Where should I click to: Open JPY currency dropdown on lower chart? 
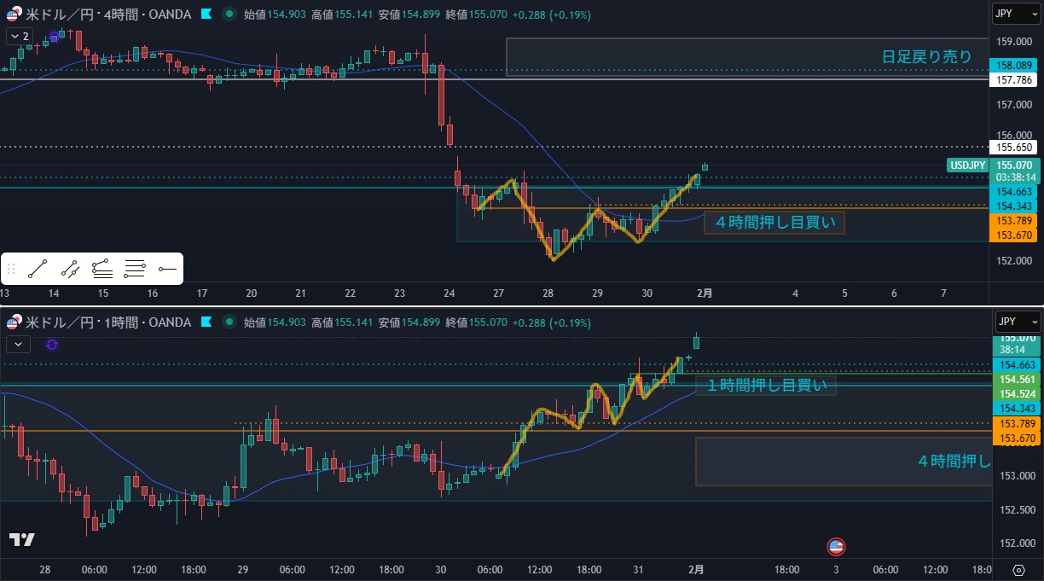[1018, 322]
